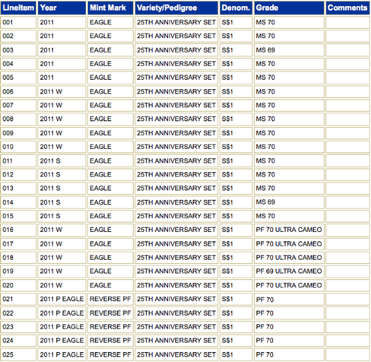Click the Mint Mark column header
The image size is (371, 362).
click(x=110, y=8)
